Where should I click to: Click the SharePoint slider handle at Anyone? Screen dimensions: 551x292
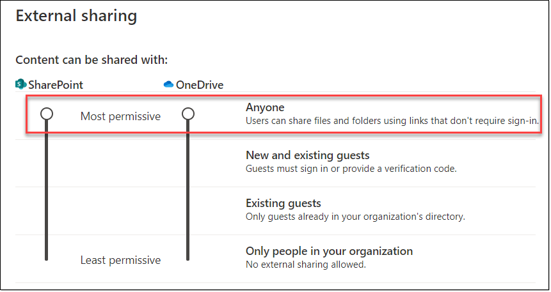tap(46, 114)
